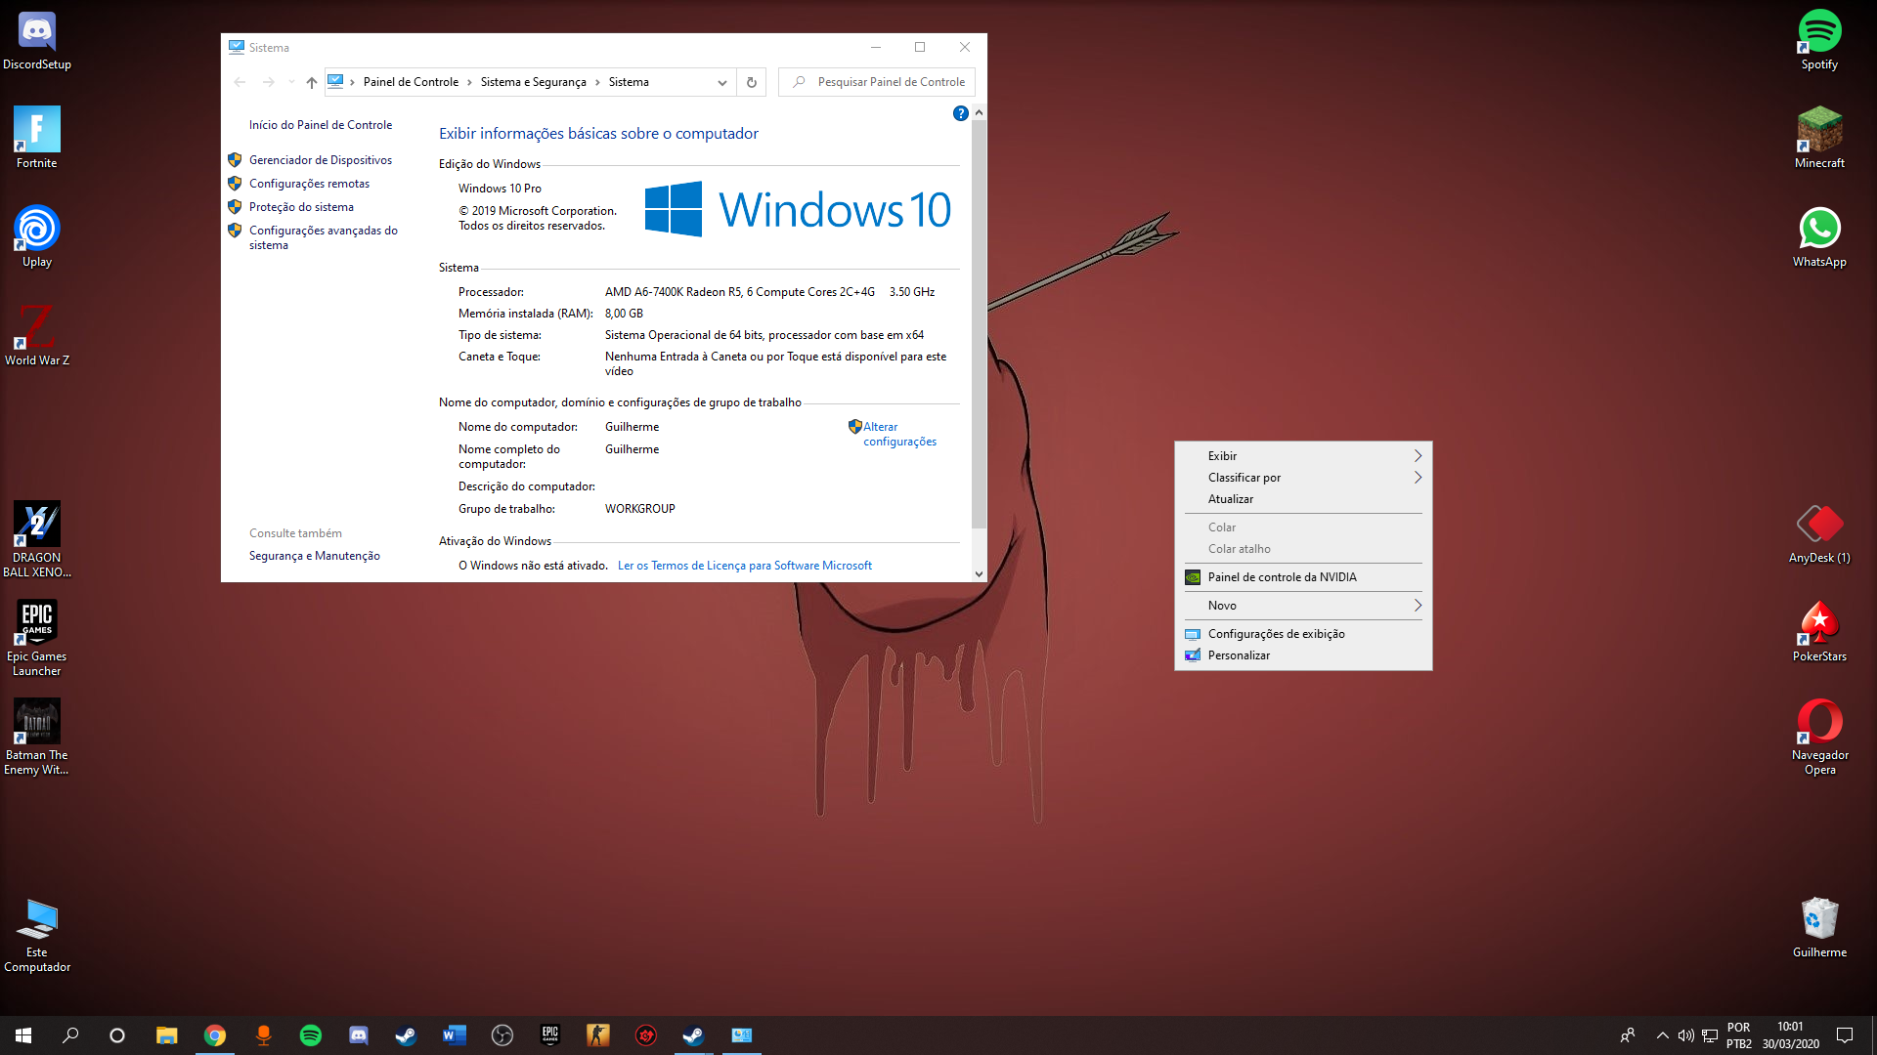1877x1055 pixels.
Task: Select the Minecraft desktop shortcut
Action: click(x=1819, y=138)
